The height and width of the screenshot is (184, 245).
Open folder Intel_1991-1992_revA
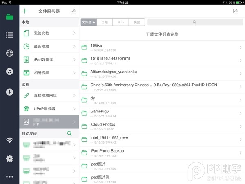[162, 139]
